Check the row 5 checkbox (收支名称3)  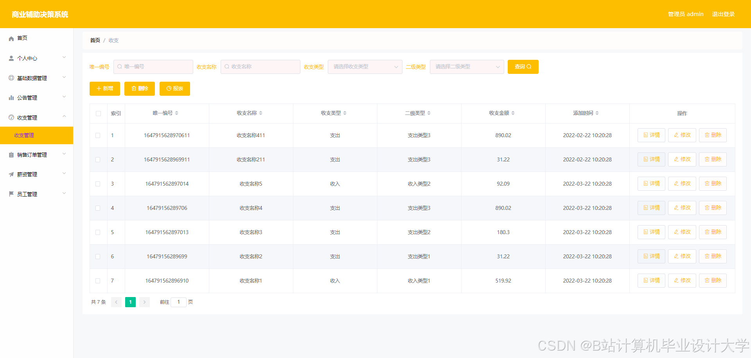[98, 232]
